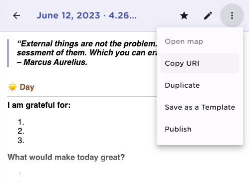Click gratitude list item number 2

click(x=21, y=131)
